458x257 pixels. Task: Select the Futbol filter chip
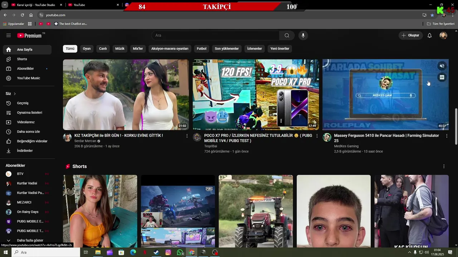point(201,49)
